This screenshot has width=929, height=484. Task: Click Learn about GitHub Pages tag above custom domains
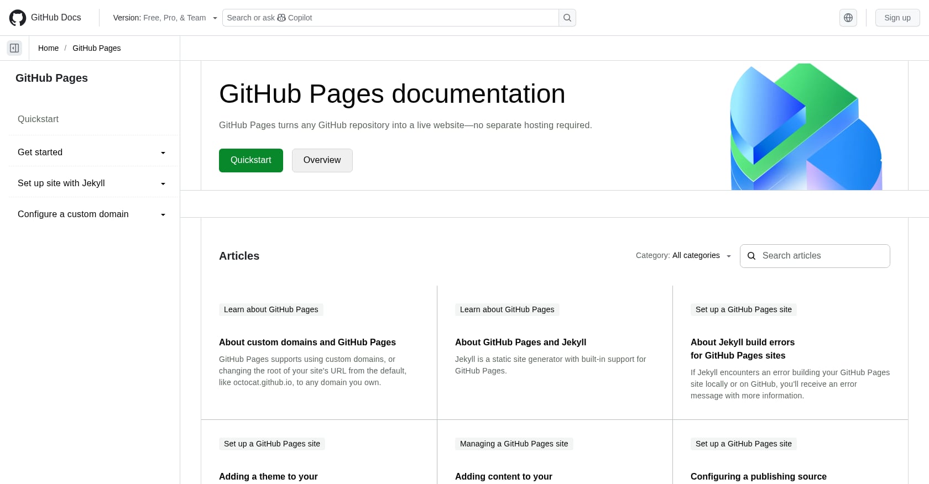pyautogui.click(x=271, y=309)
